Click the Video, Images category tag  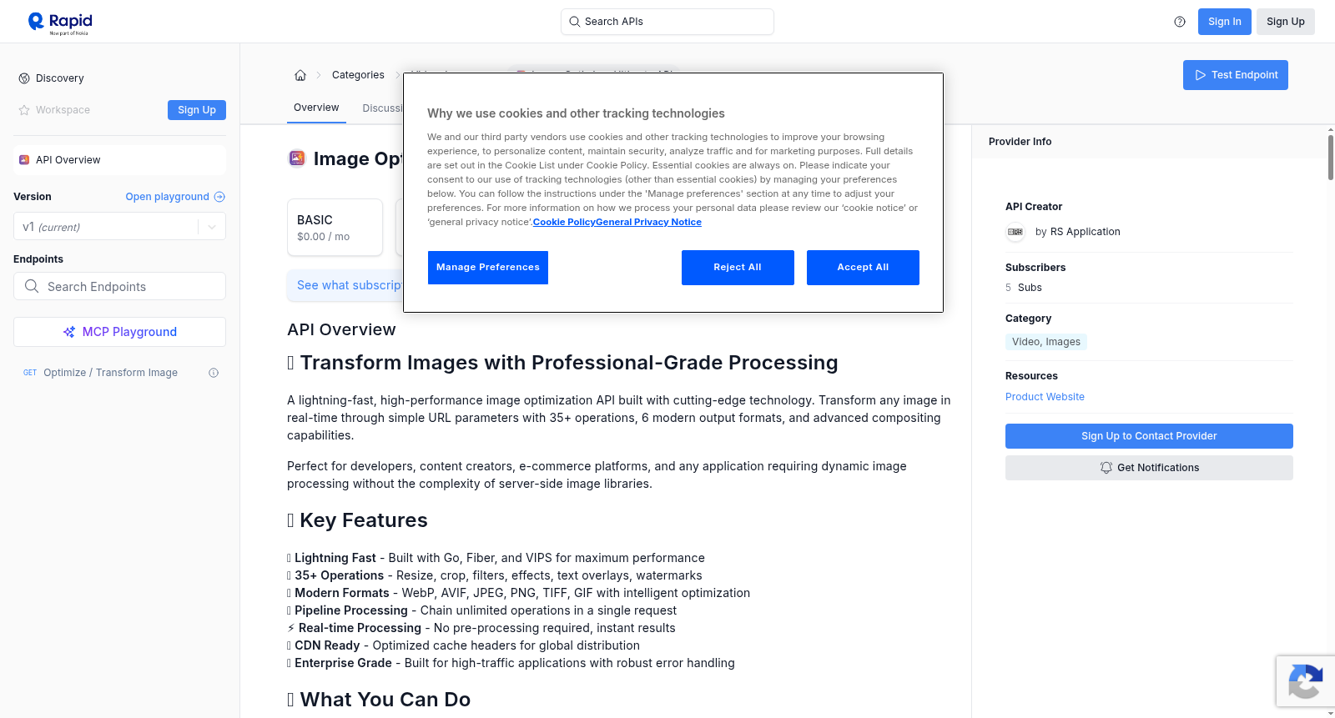(1046, 342)
